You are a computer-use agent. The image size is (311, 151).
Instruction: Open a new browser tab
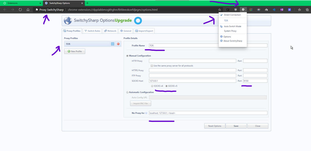click(88, 3)
